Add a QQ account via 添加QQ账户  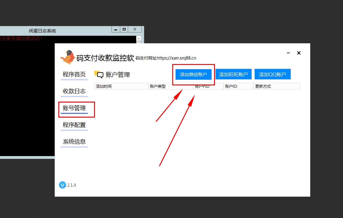tap(272, 75)
